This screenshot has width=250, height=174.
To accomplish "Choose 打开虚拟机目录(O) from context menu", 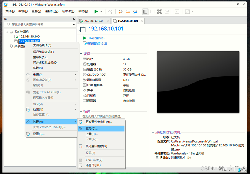I will (52, 63).
